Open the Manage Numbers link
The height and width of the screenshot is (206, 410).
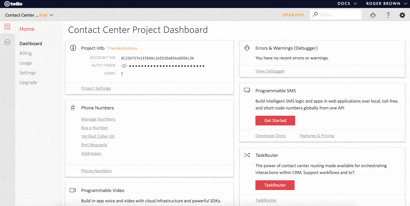pos(98,119)
